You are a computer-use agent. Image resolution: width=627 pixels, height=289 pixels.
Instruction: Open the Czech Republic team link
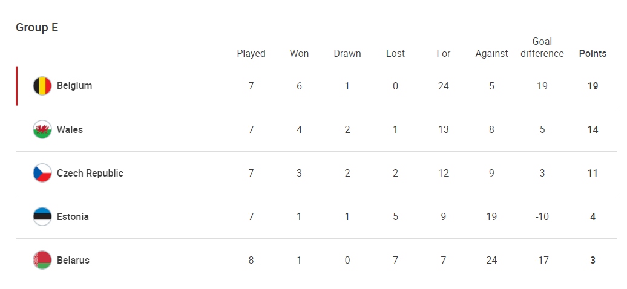pos(90,173)
